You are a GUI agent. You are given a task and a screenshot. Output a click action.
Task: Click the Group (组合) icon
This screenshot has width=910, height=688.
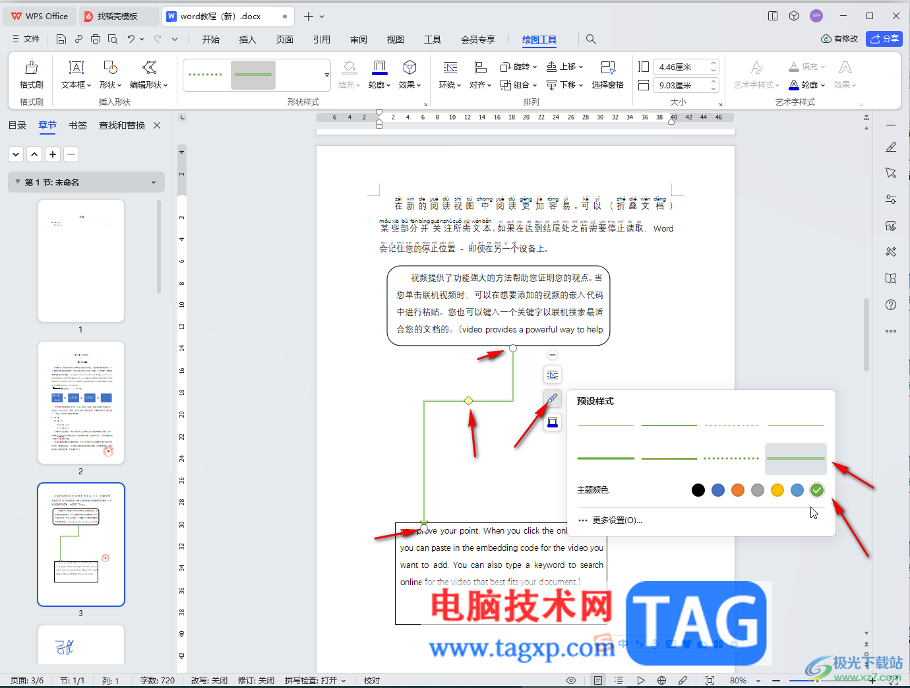[506, 84]
